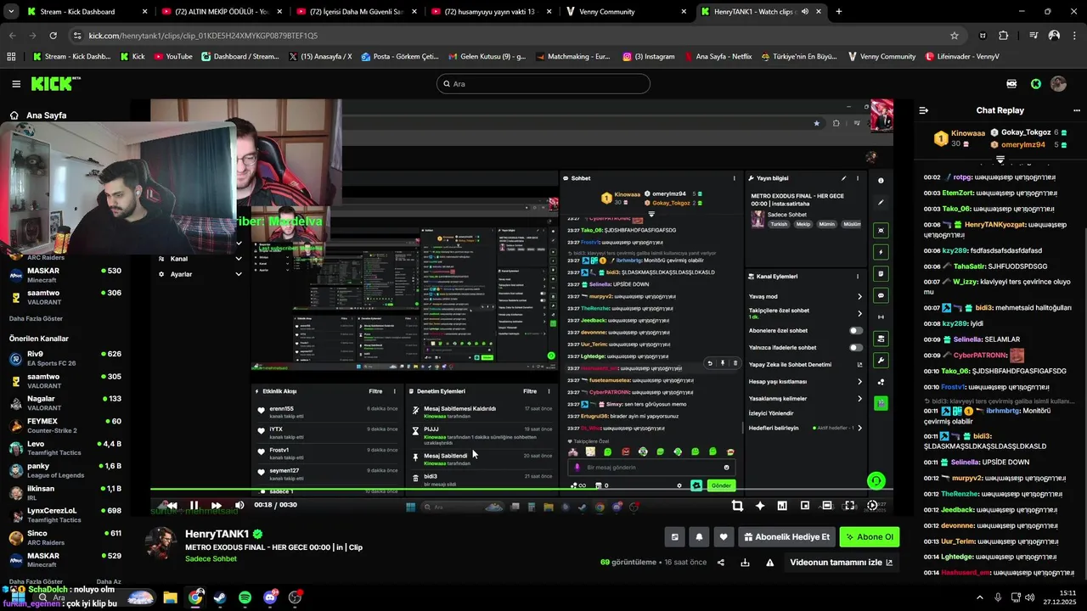Image resolution: width=1087 pixels, height=611 pixels.
Task: Enter fullscreen mode for the clip
Action: (849, 506)
